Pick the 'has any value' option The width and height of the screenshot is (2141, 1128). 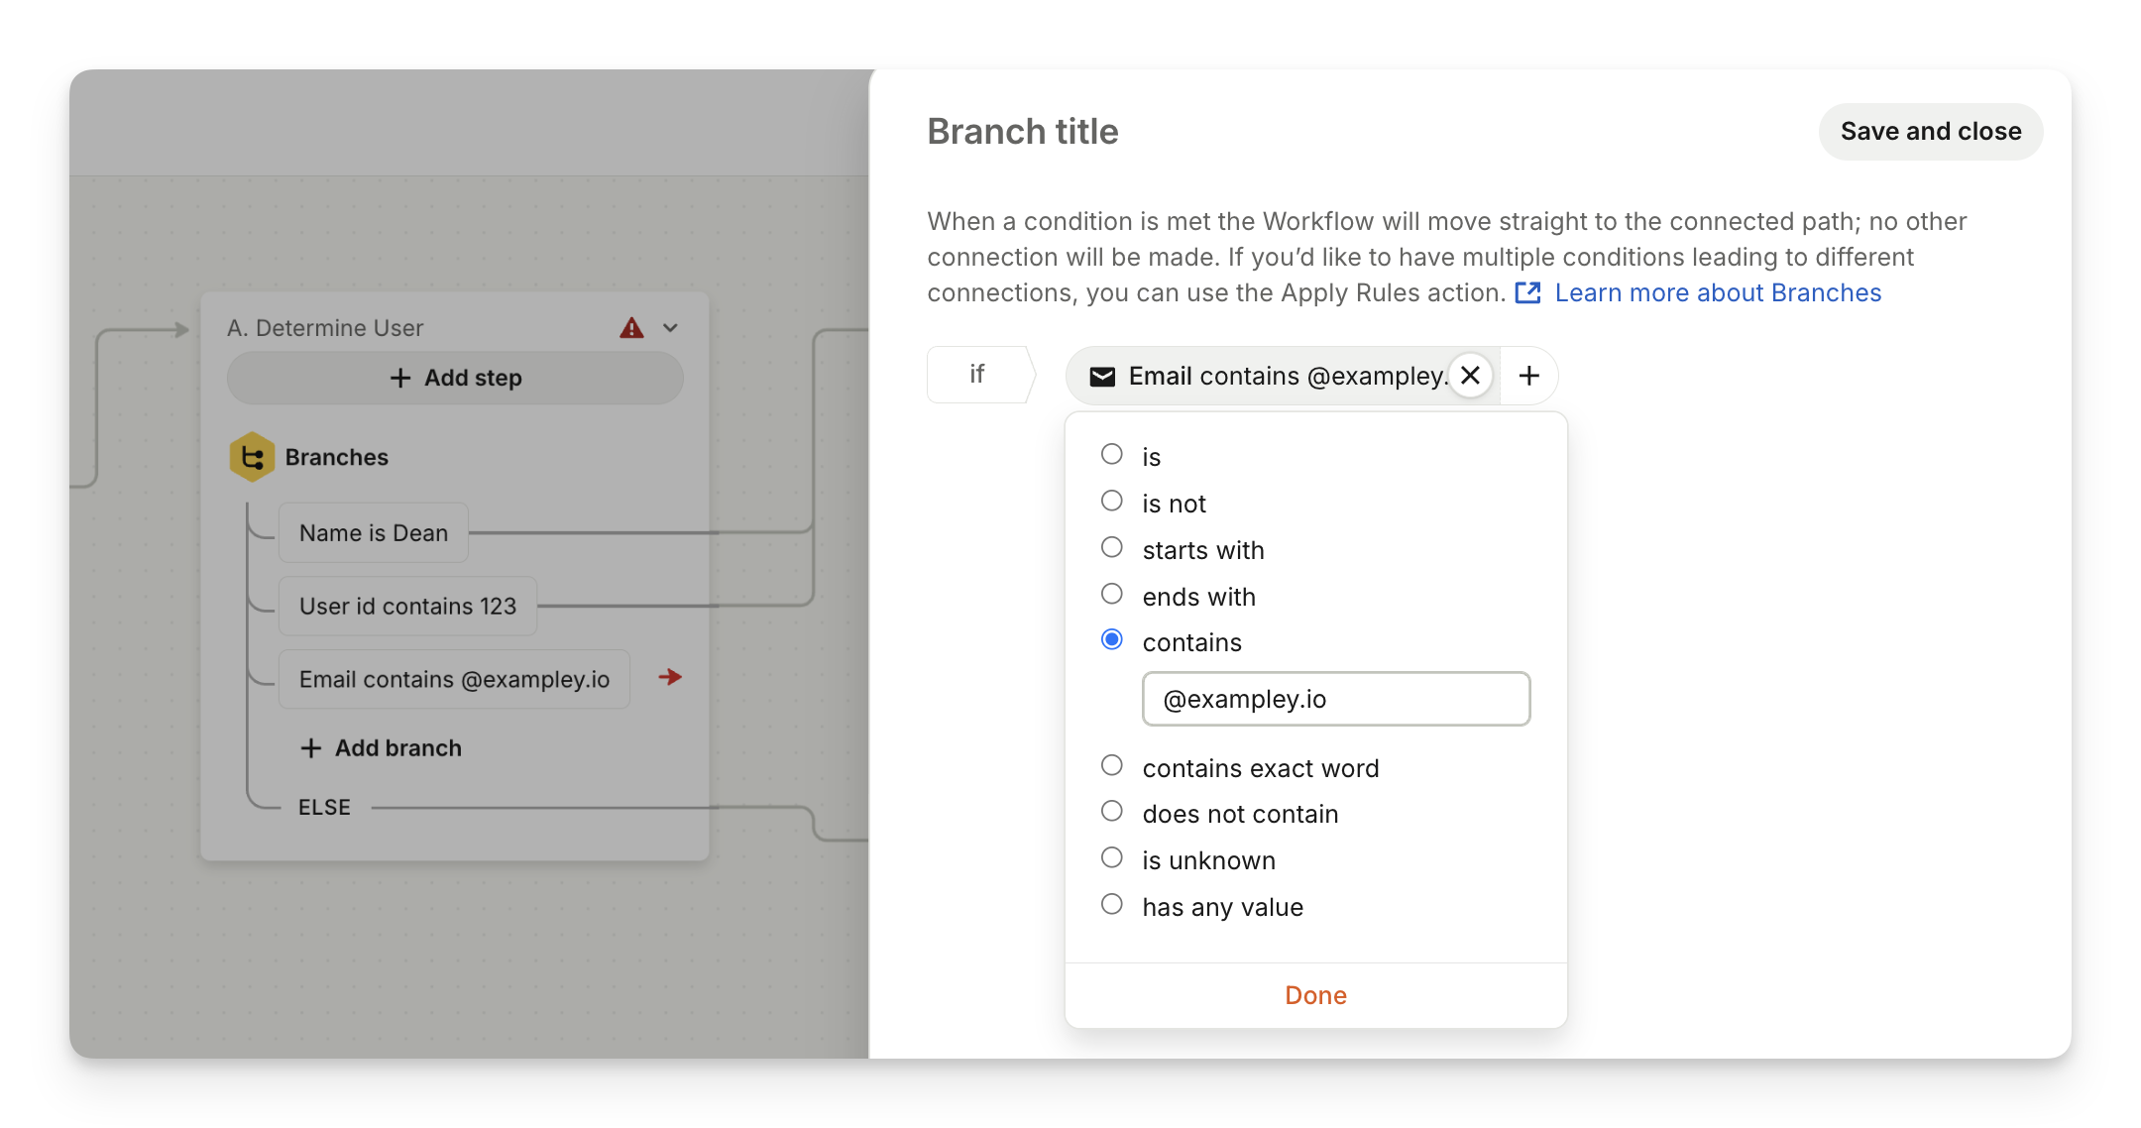(x=1112, y=905)
